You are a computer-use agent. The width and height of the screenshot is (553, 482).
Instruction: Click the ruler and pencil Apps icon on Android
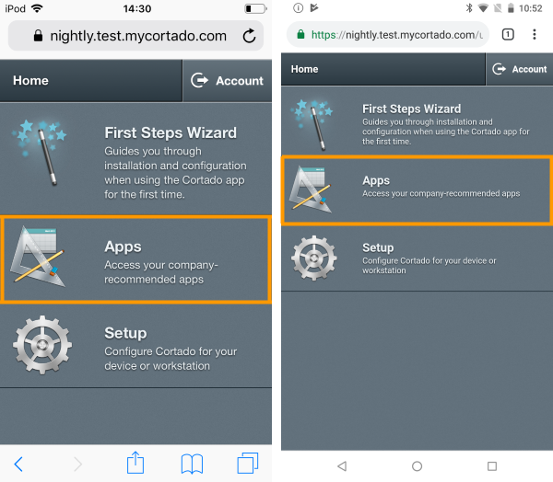311,189
